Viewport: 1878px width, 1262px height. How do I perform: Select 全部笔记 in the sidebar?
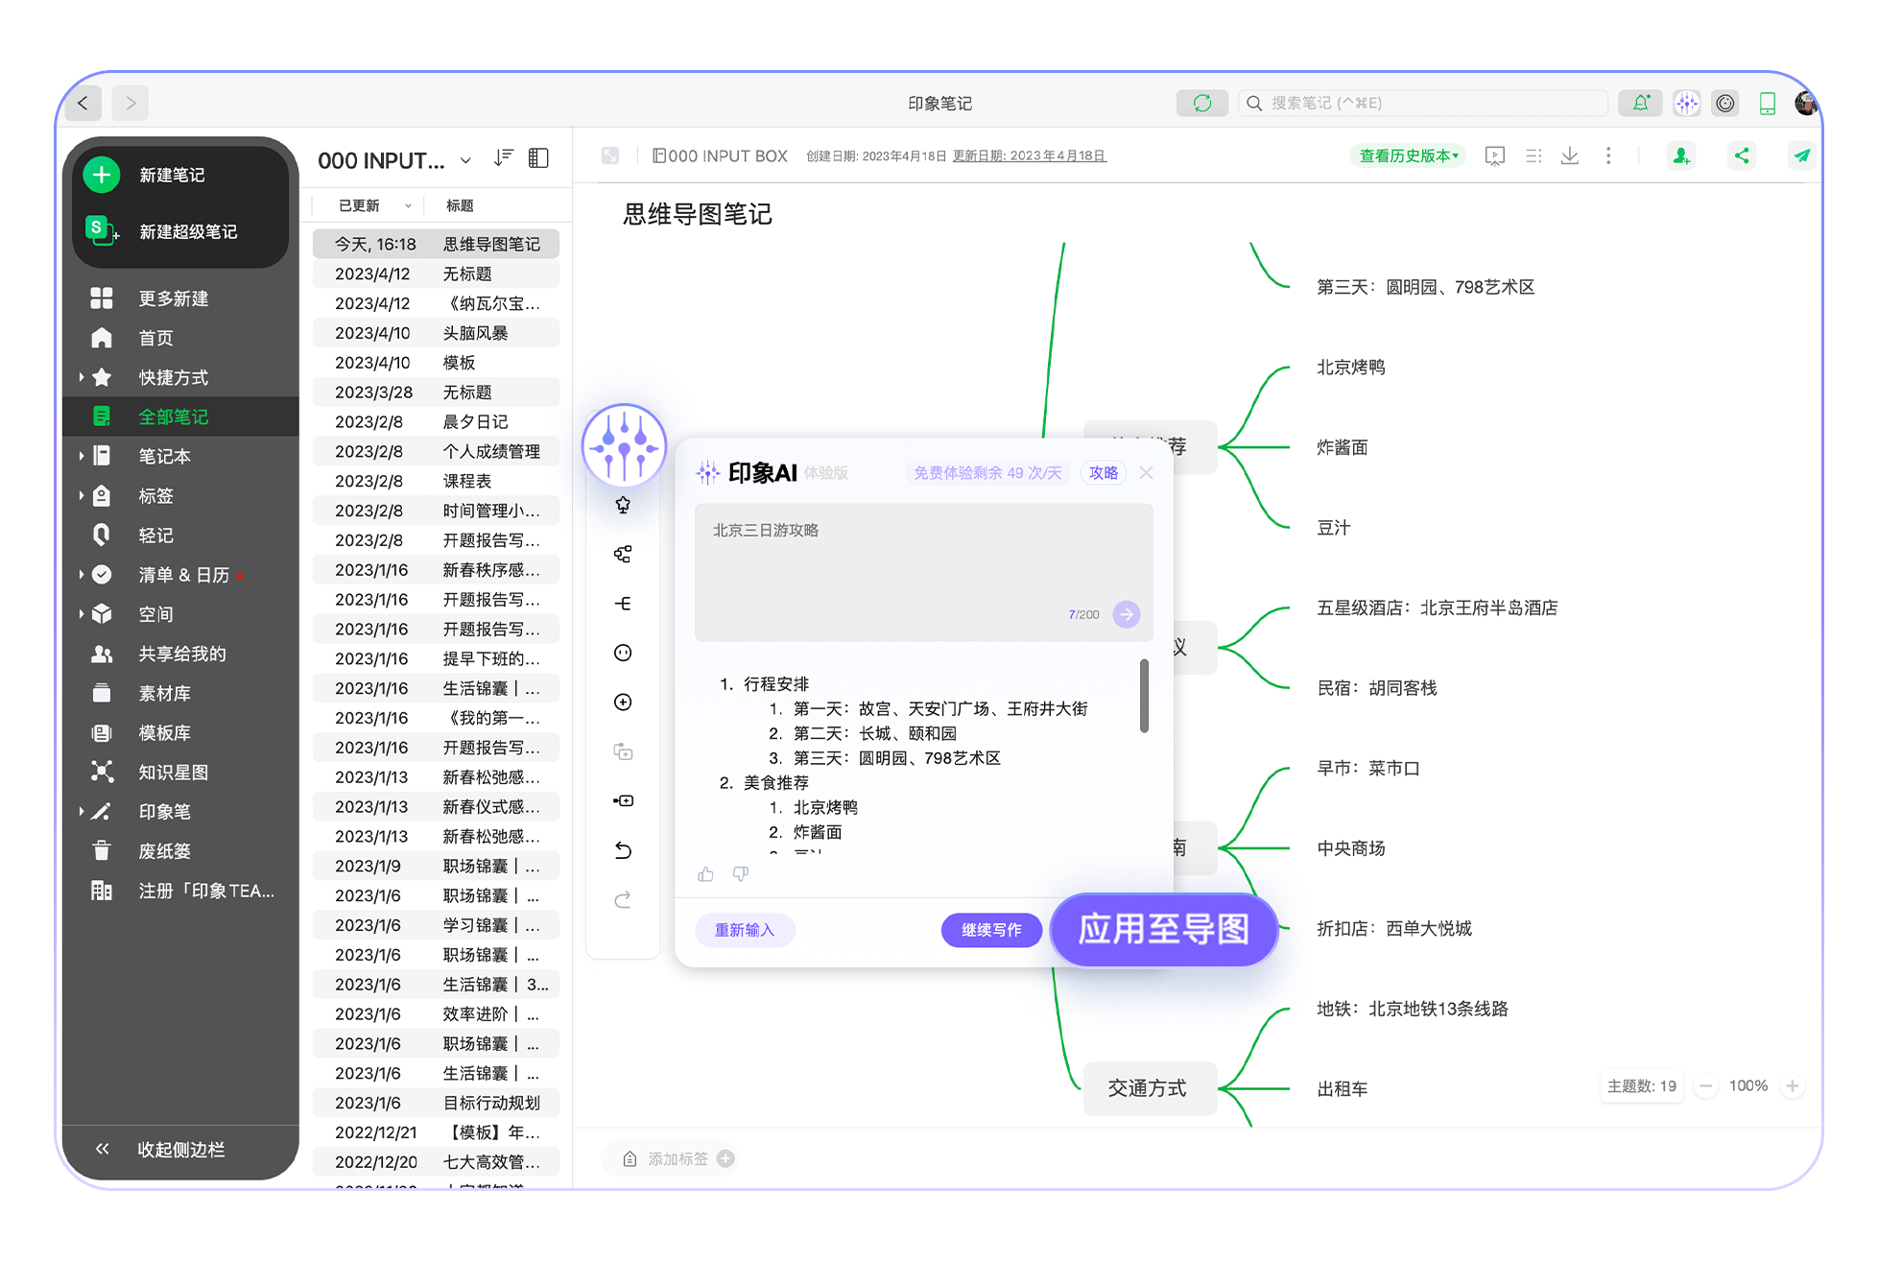[180, 417]
